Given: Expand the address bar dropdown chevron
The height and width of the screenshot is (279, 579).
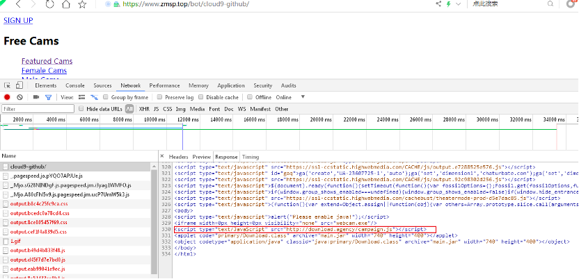Looking at the screenshot, I should click(x=458, y=4).
